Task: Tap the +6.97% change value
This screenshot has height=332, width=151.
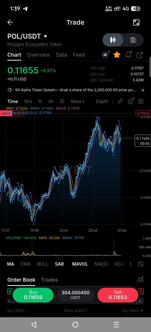Action: (48, 71)
